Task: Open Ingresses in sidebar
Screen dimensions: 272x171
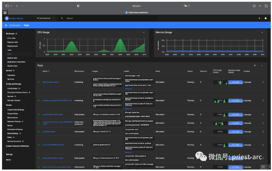Action: pyautogui.click(x=11, y=75)
